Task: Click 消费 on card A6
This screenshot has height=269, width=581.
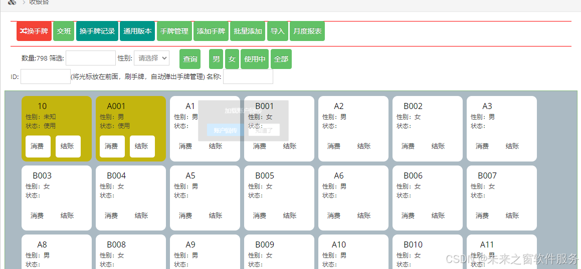Action: coord(334,216)
